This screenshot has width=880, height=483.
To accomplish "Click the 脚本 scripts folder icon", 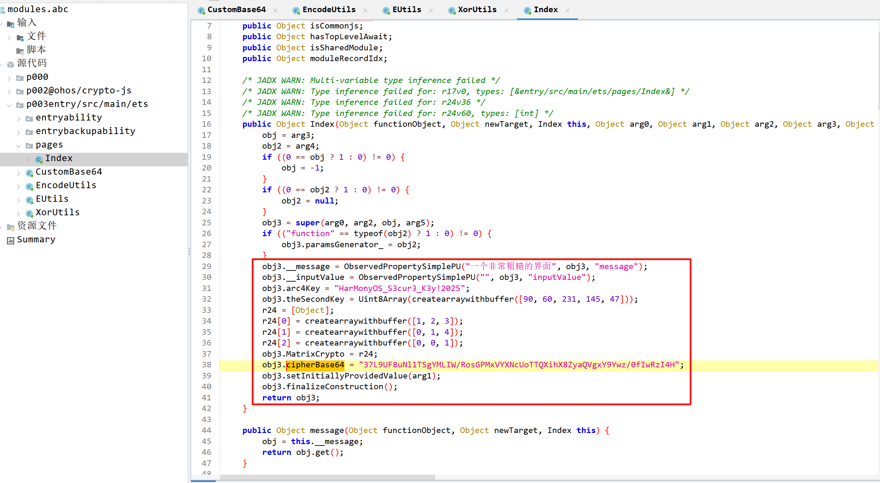I will click(x=20, y=51).
